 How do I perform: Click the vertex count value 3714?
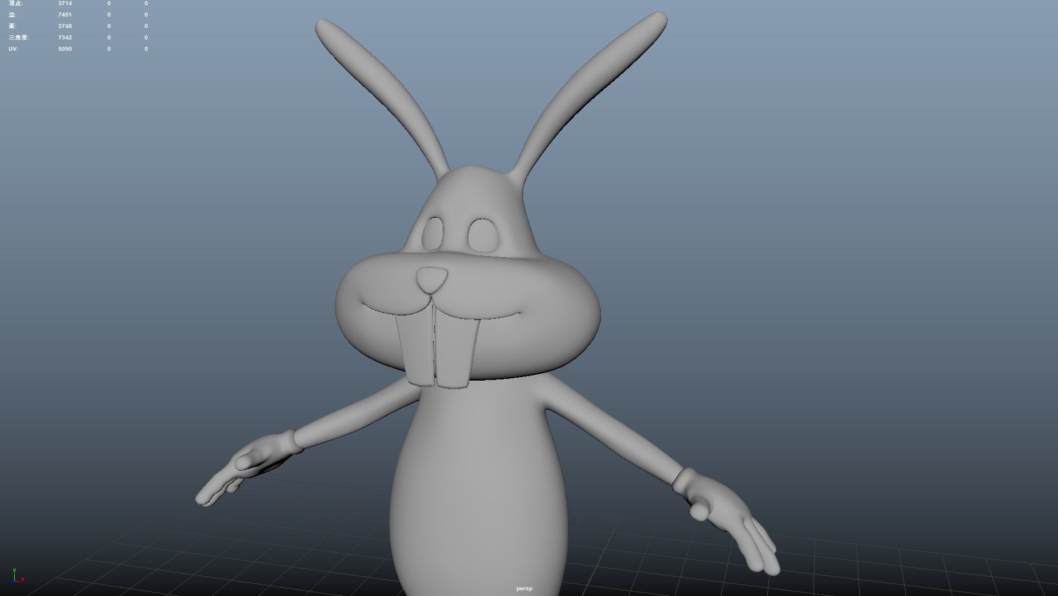click(65, 3)
